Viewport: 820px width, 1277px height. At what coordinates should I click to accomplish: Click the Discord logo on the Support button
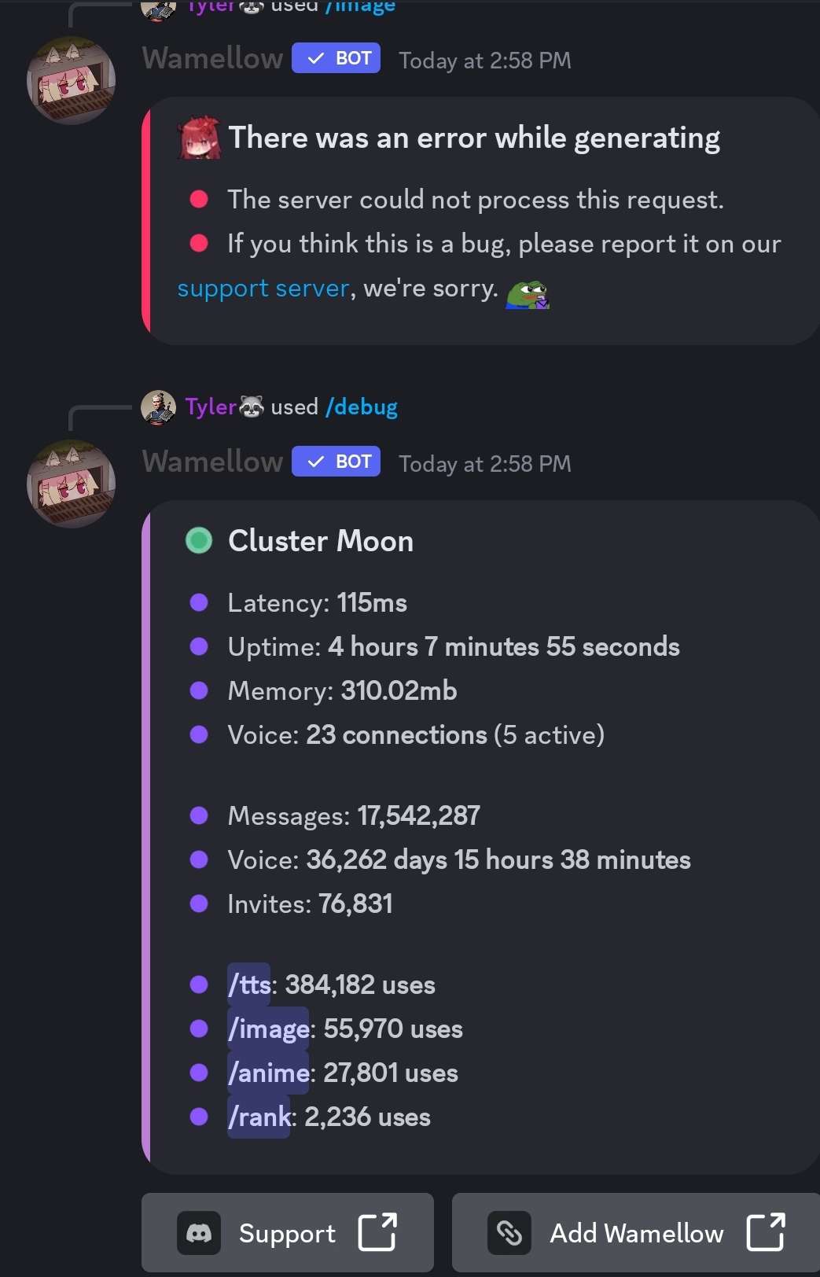(x=200, y=1233)
